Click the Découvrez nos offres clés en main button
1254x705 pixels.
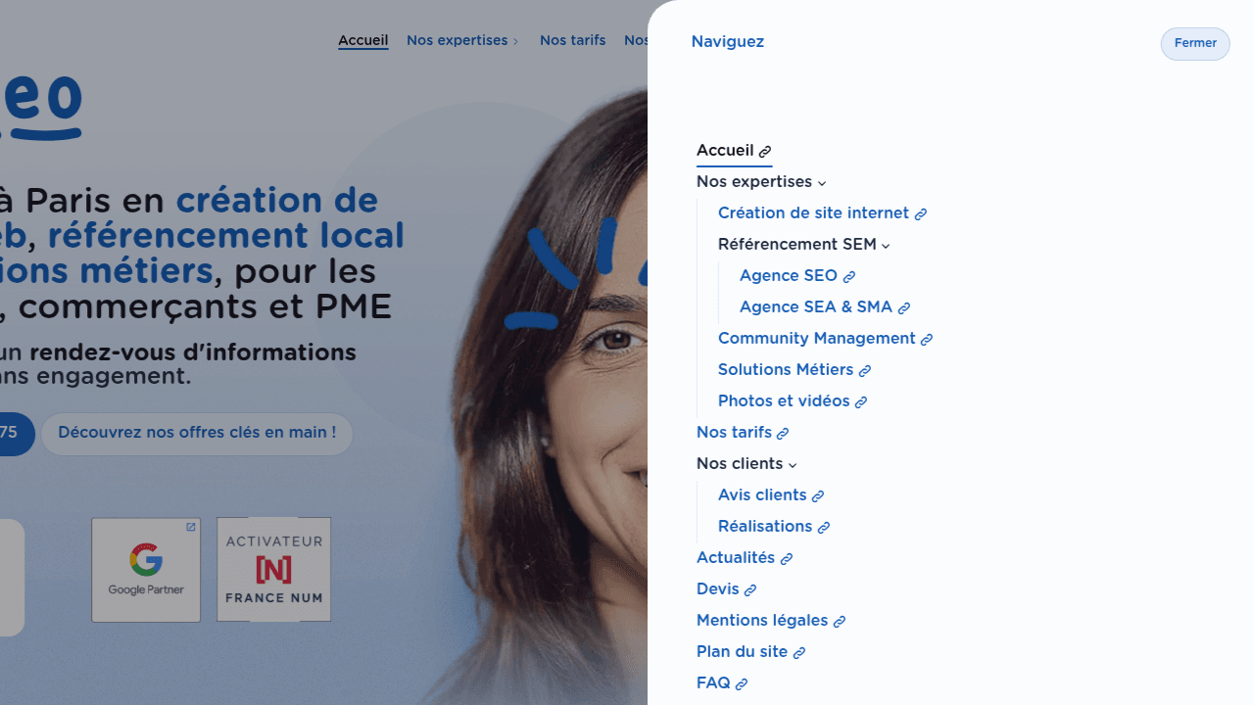click(x=197, y=434)
